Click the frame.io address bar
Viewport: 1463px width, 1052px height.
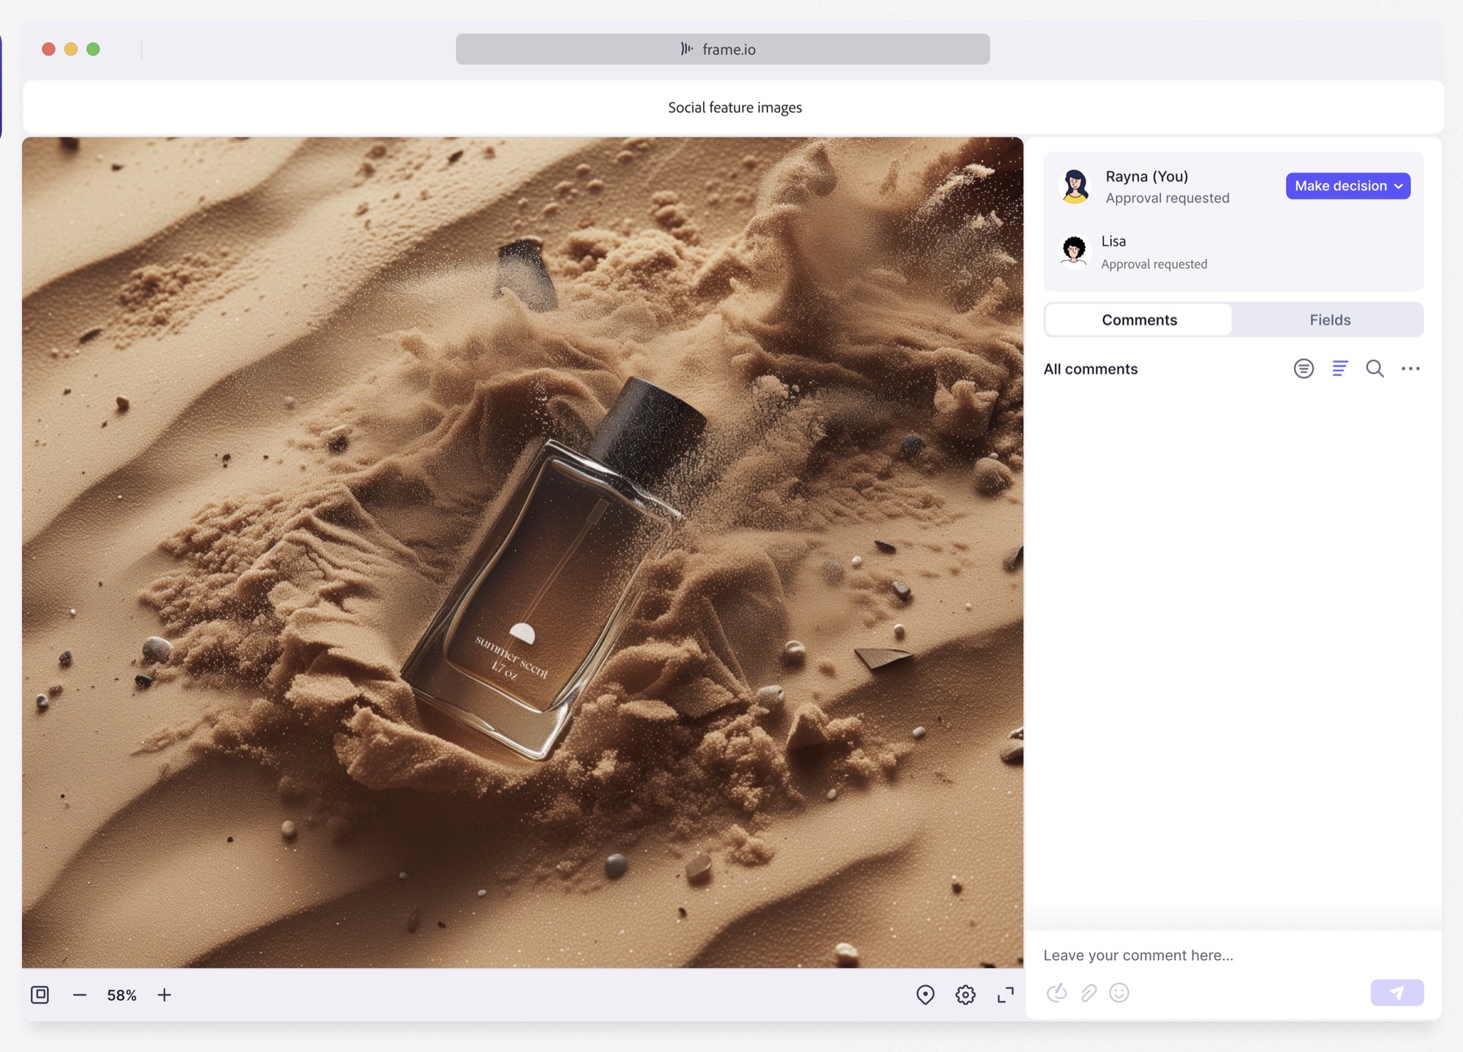pos(723,49)
